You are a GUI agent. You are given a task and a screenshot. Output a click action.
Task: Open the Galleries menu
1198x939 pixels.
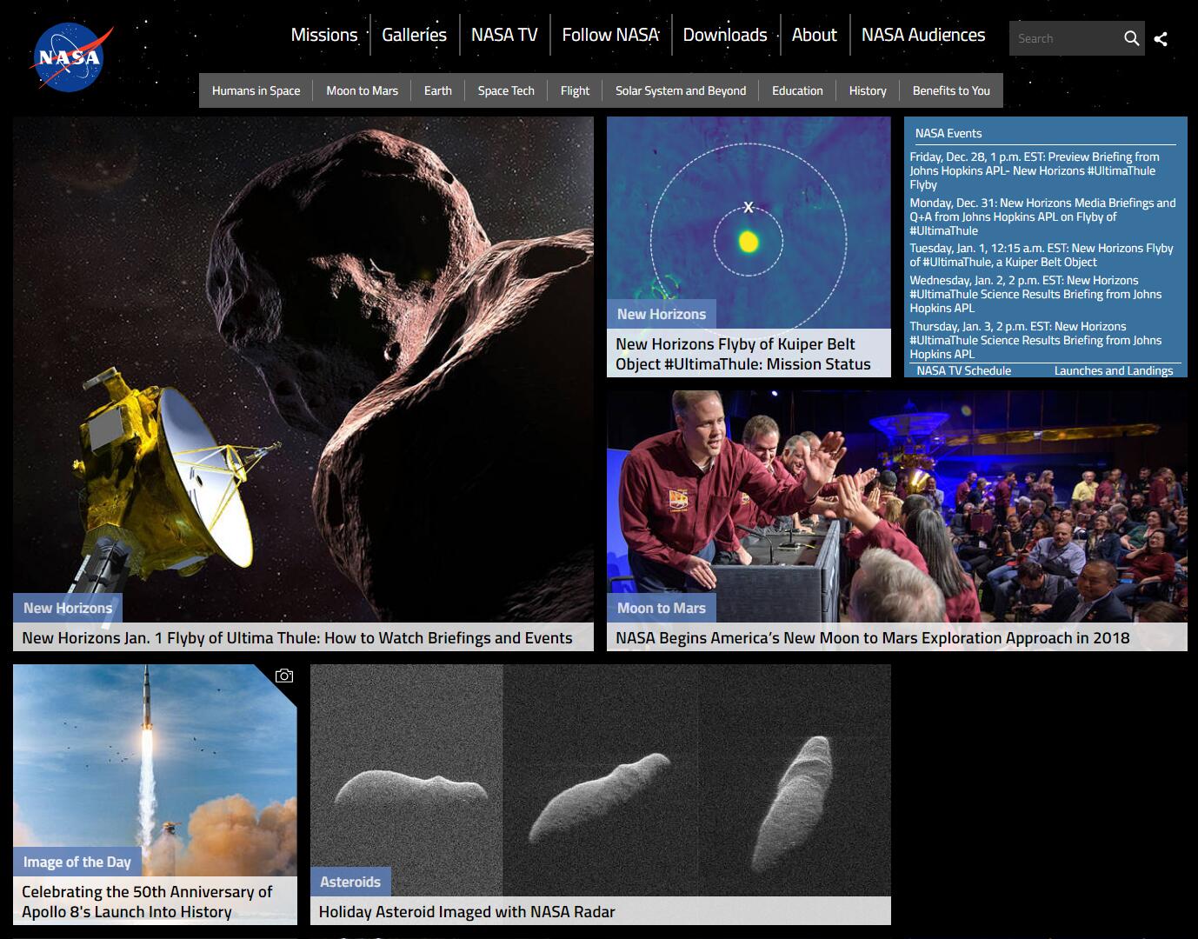tap(414, 35)
